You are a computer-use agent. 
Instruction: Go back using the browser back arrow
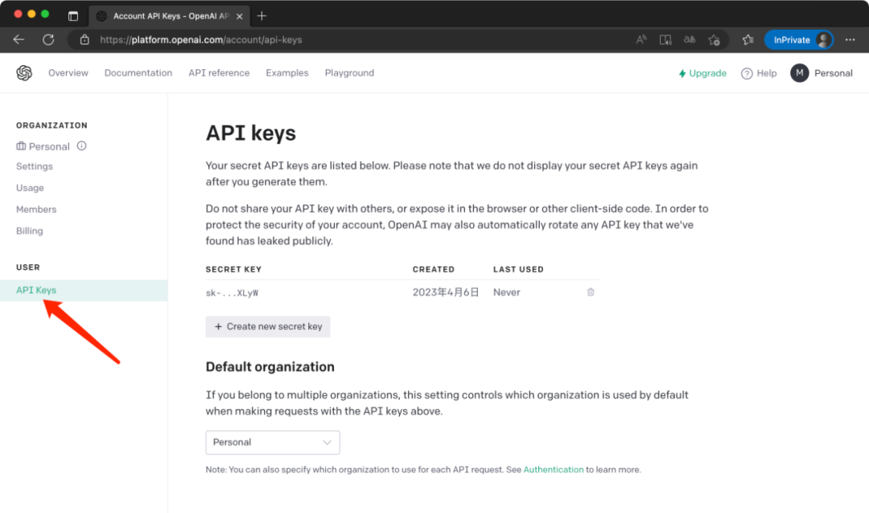click(19, 39)
